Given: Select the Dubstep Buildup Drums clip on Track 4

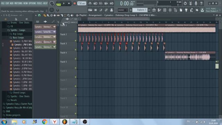Looking at the screenshot, I should pyautogui.click(x=190, y=56).
